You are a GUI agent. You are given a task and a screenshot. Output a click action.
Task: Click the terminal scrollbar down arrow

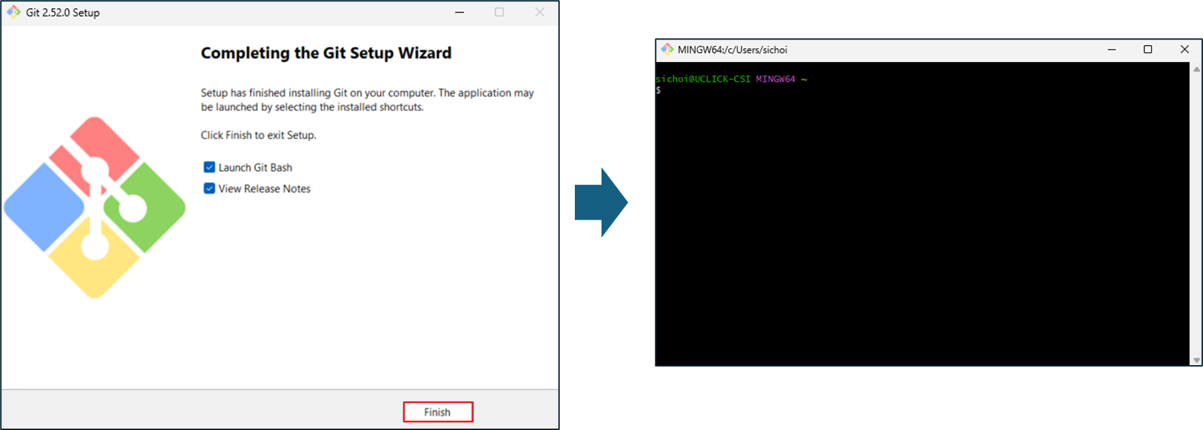[1196, 360]
